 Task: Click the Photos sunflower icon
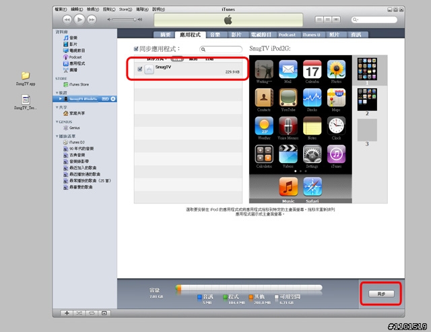pyautogui.click(x=336, y=69)
